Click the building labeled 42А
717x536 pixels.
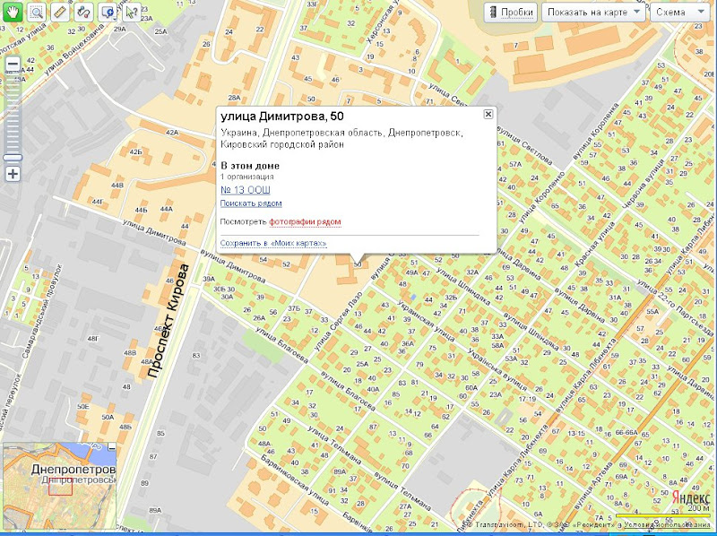(172, 132)
